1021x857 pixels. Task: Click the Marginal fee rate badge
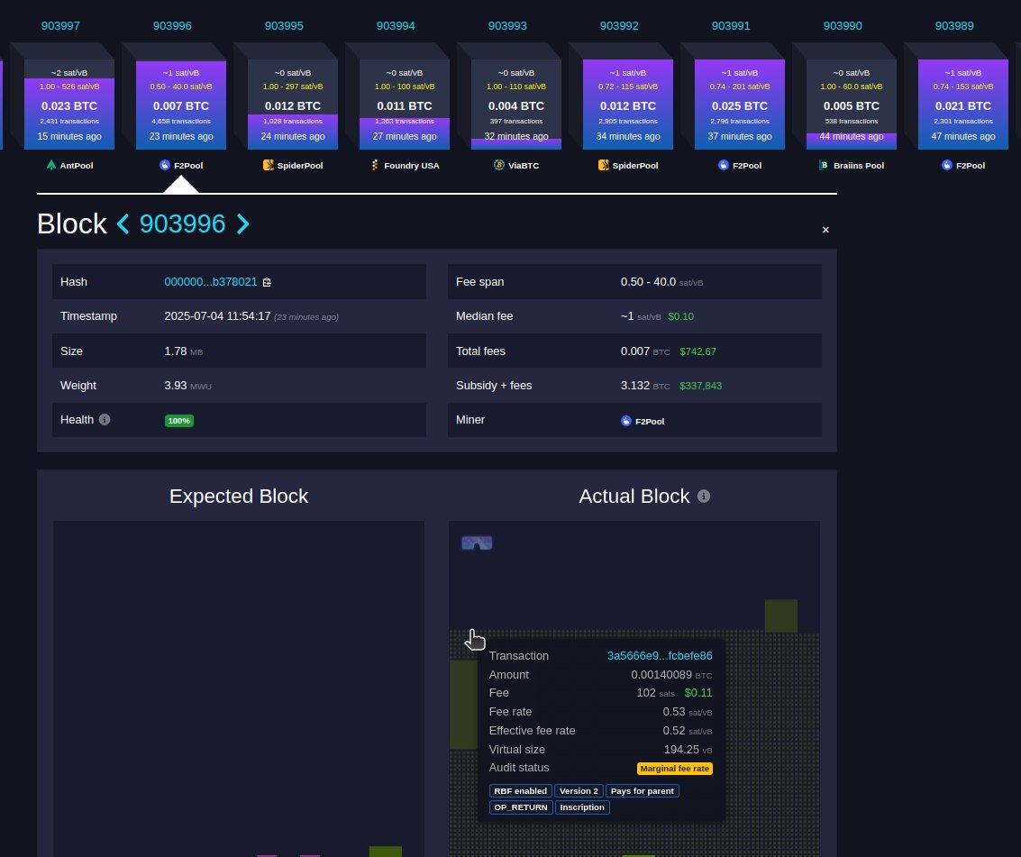[675, 769]
